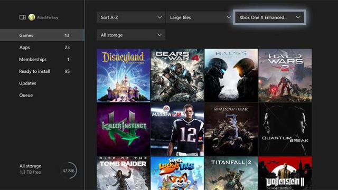Click the 95 ready-to-install count
This screenshot has width=338, height=190.
[x=67, y=71]
